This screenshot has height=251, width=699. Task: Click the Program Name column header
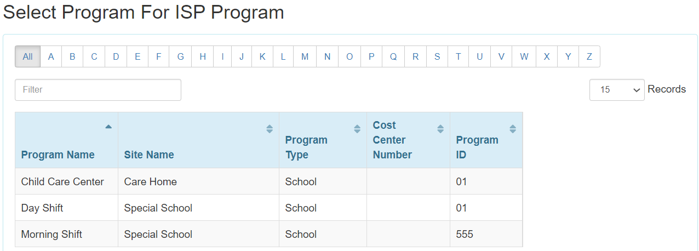(58, 155)
